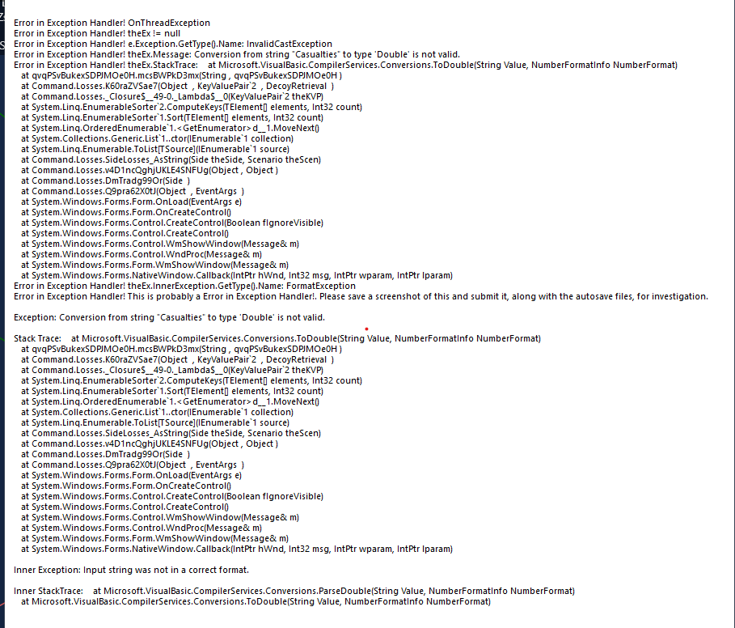Screen dimensions: 735x628
Task: Click the last ToDouble line at bottom
Action: pos(256,602)
